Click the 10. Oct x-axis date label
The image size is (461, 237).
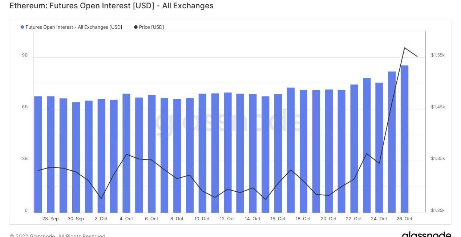202,219
